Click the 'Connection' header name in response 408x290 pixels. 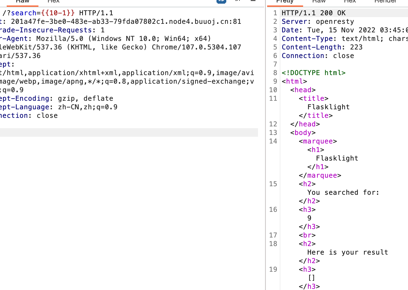pos(303,56)
